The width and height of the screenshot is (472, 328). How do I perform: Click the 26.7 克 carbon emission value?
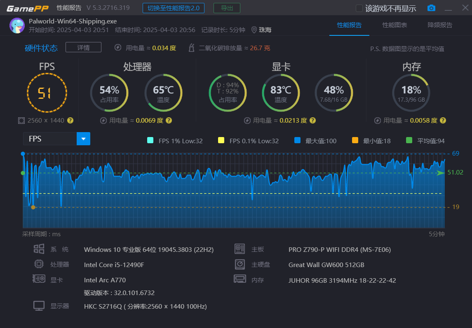tap(260, 48)
